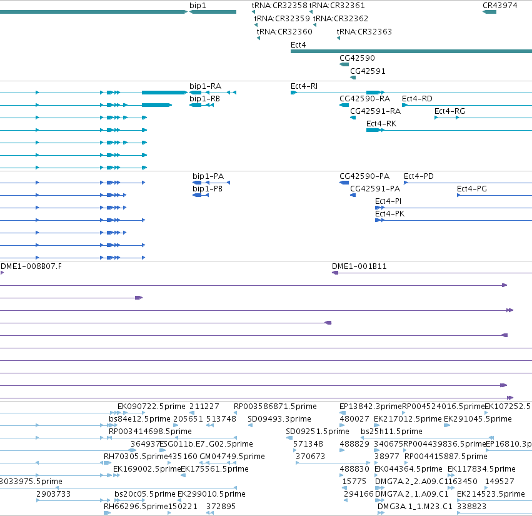532x516 pixels.
Task: Click the Ect4-PG start arrow
Action: pos(459,195)
